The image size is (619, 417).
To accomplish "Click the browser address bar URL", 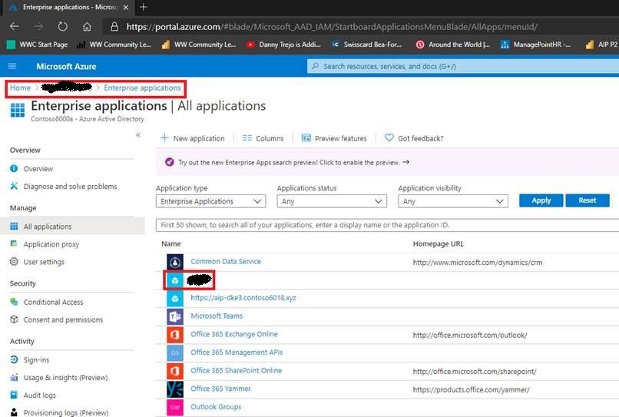I will pyautogui.click(x=332, y=26).
